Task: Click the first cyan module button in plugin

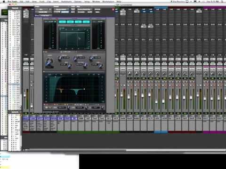Action: [62, 22]
